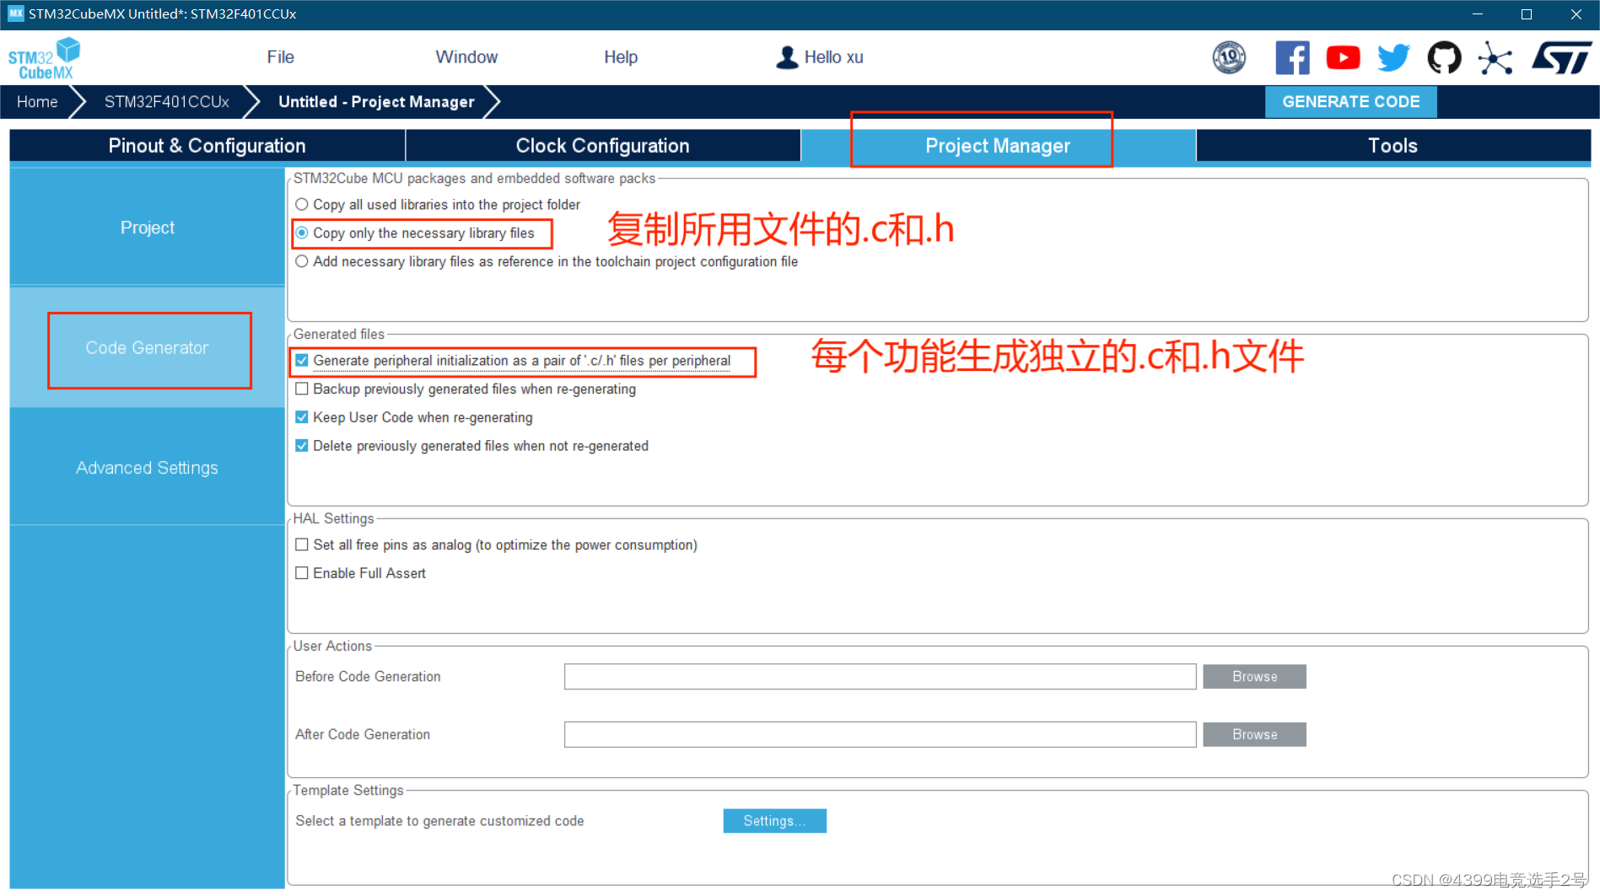Click the 10-year anniversary badge icon
This screenshot has width=1600, height=896.
pos(1230,57)
